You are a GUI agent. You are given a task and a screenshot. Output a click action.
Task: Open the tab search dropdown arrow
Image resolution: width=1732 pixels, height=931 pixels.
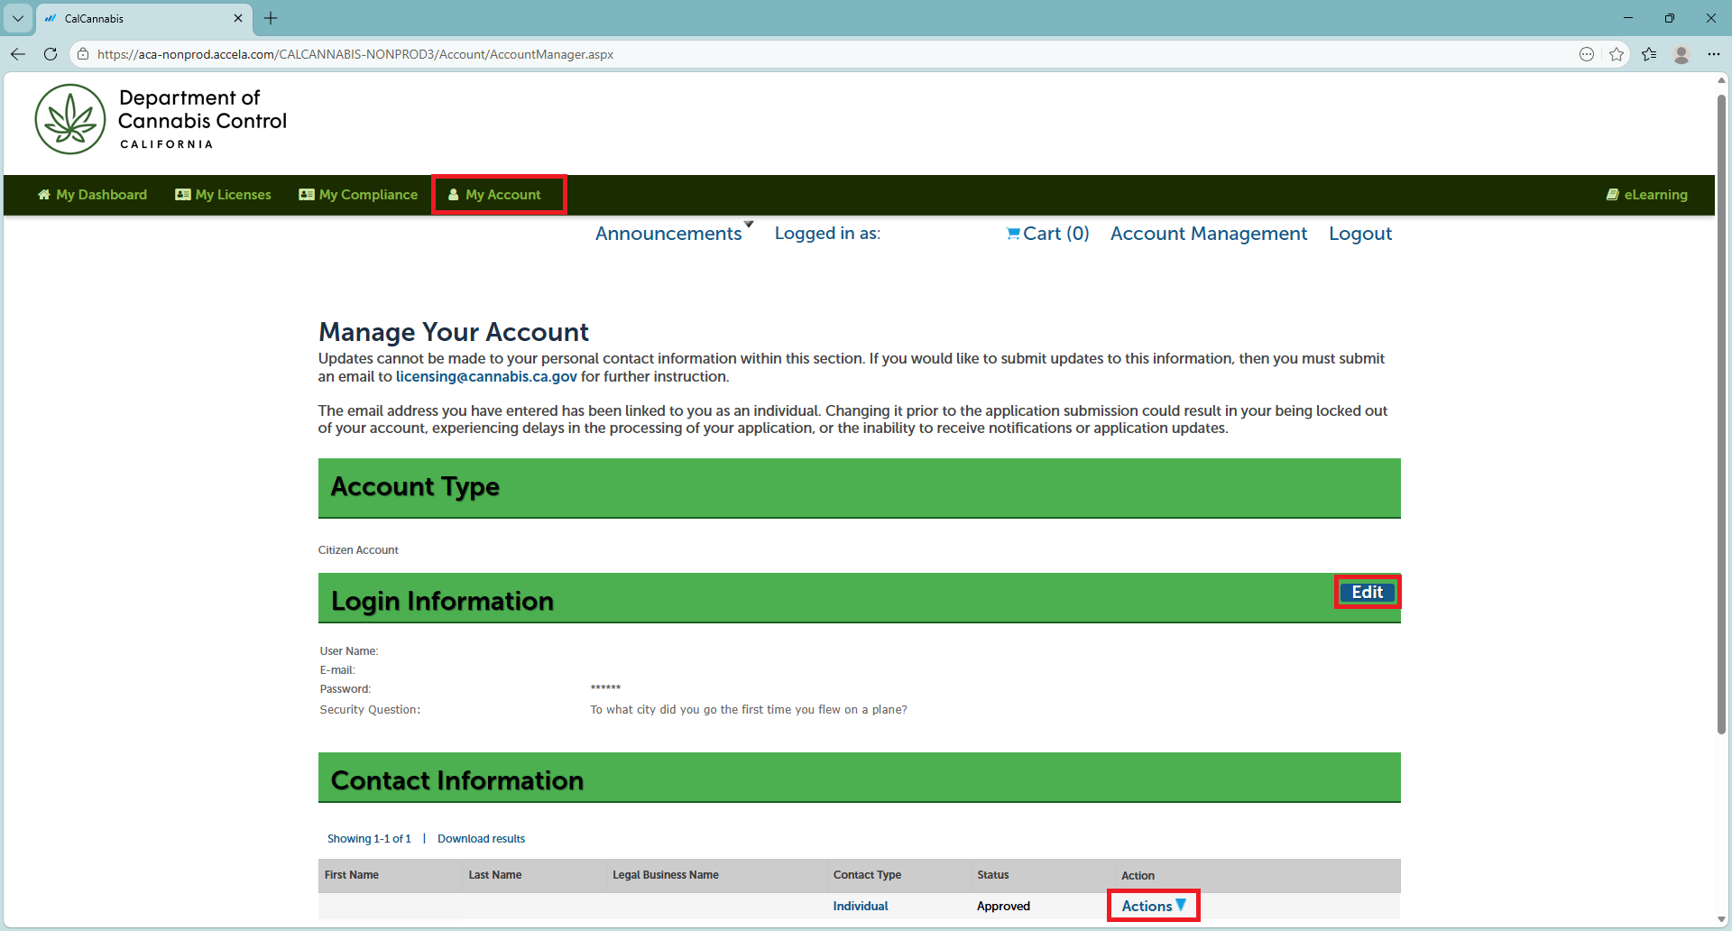click(18, 18)
